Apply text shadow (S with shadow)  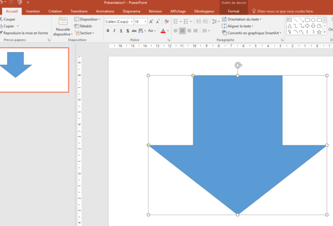click(x=128, y=31)
